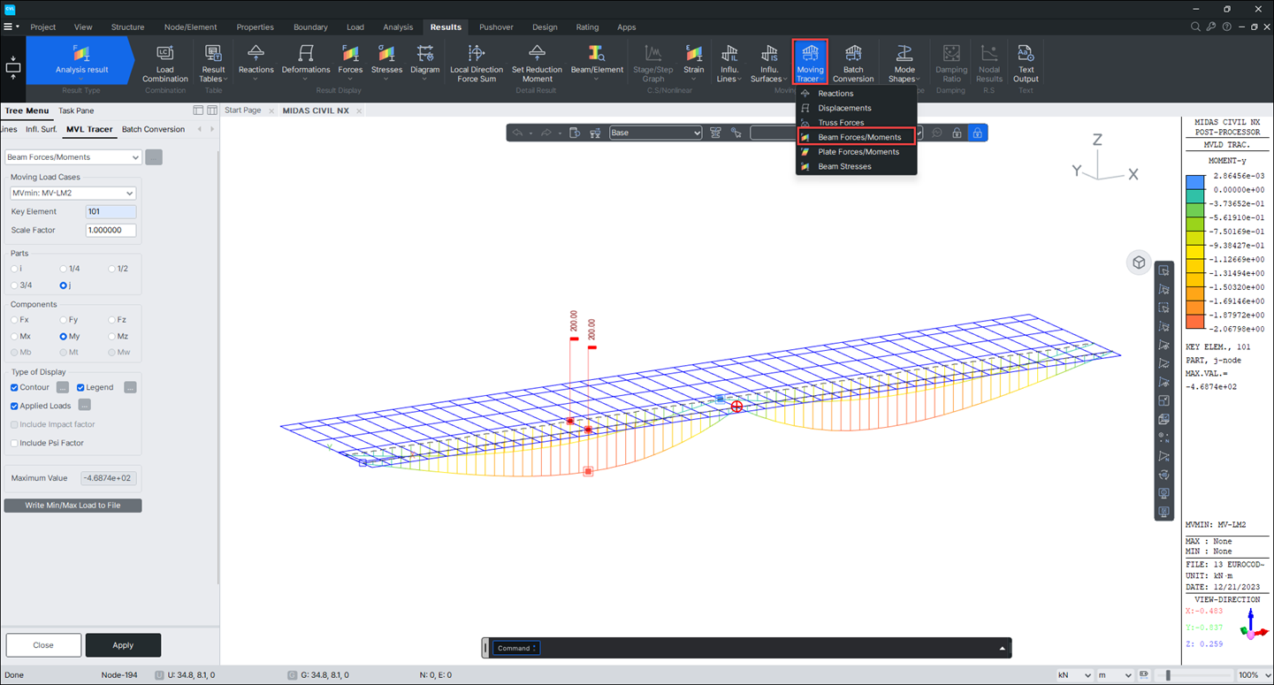Click the Analysis result ribbon button
This screenshot has width=1274, height=685.
pos(81,60)
